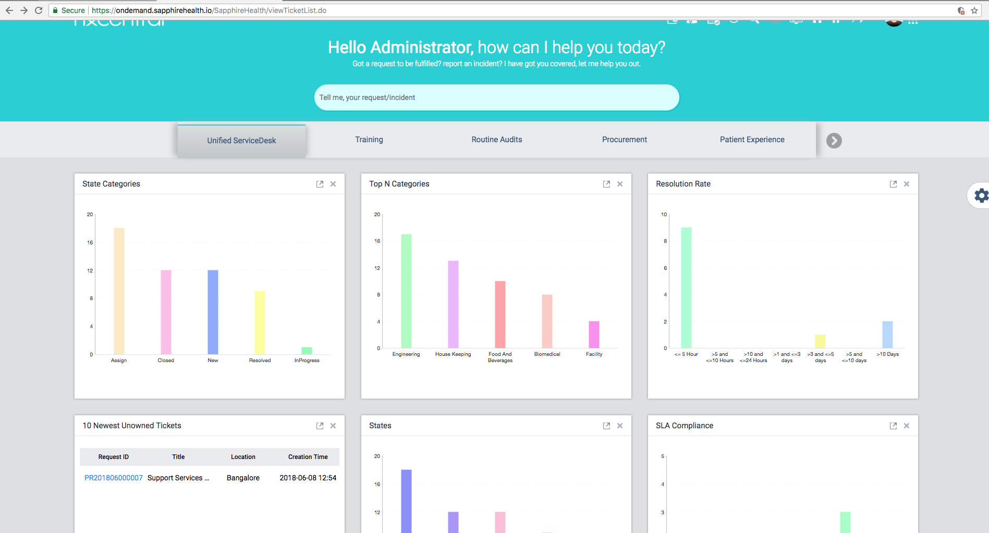Go to the Procurement tab

[625, 140]
